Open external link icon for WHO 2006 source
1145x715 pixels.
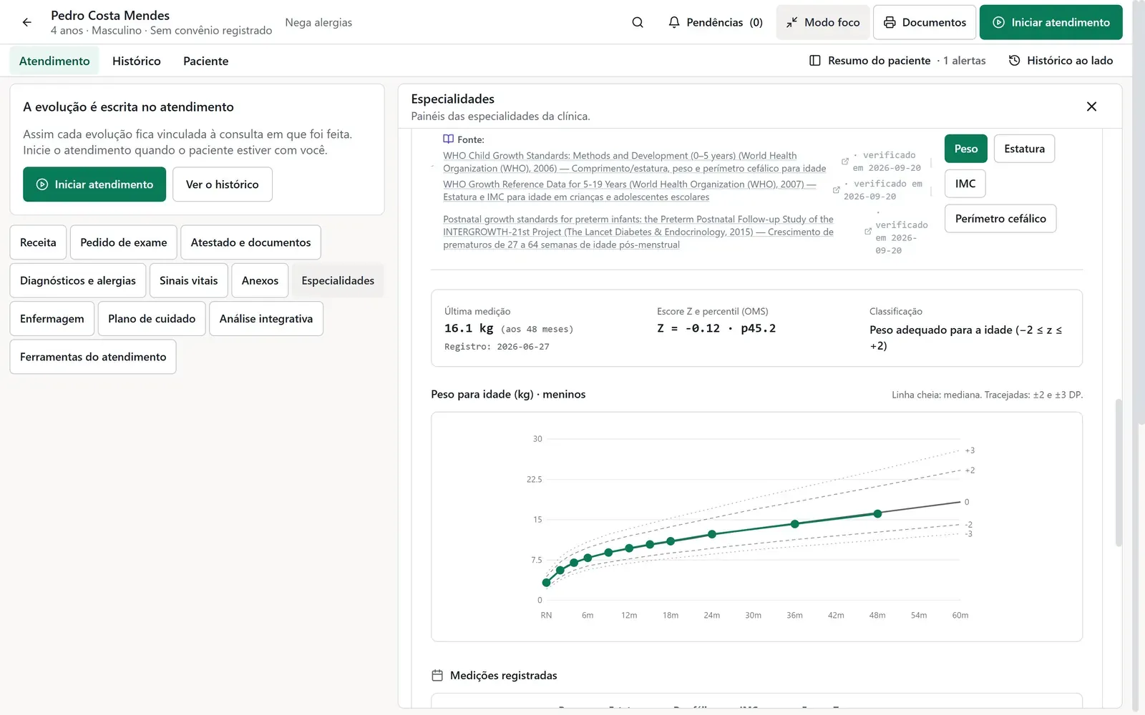point(844,162)
